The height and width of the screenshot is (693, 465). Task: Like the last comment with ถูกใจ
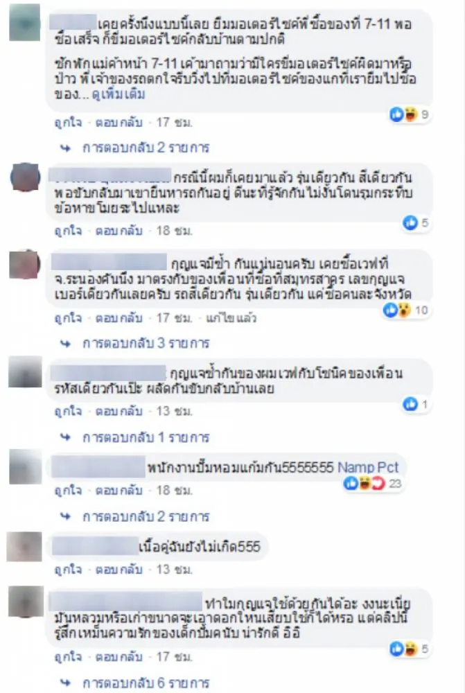tap(68, 657)
